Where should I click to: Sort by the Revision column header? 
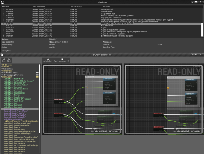tap(5, 6)
